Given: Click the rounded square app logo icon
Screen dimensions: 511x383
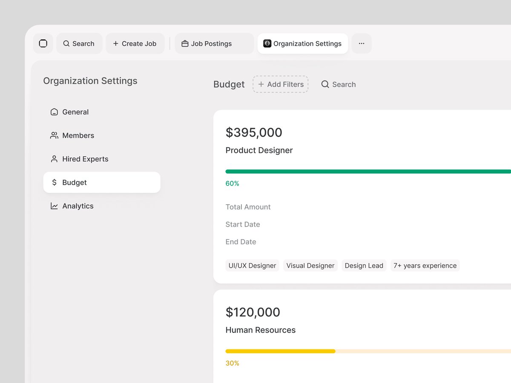Looking at the screenshot, I should click(x=43, y=43).
